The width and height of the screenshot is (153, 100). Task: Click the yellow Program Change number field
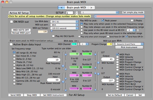pos(109,44)
